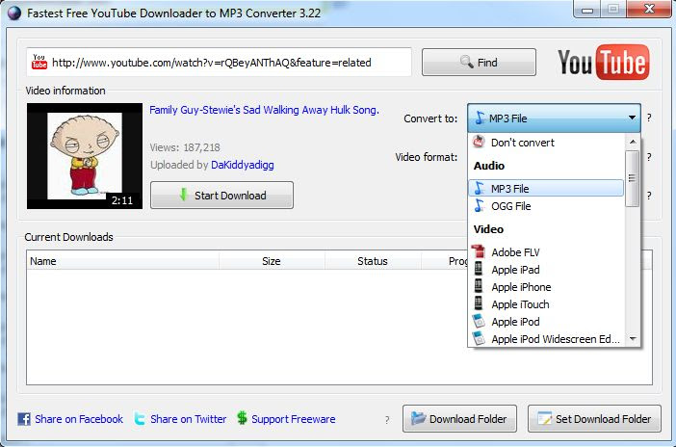Collapse the Convert to MP3 File combo box
The height and width of the screenshot is (447, 676).
[554, 118]
